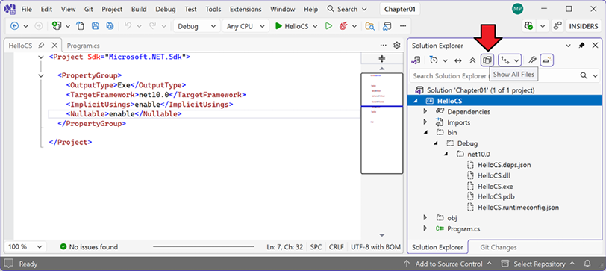
Task: Switch to the Program.cs tab
Action: pyautogui.click(x=83, y=46)
